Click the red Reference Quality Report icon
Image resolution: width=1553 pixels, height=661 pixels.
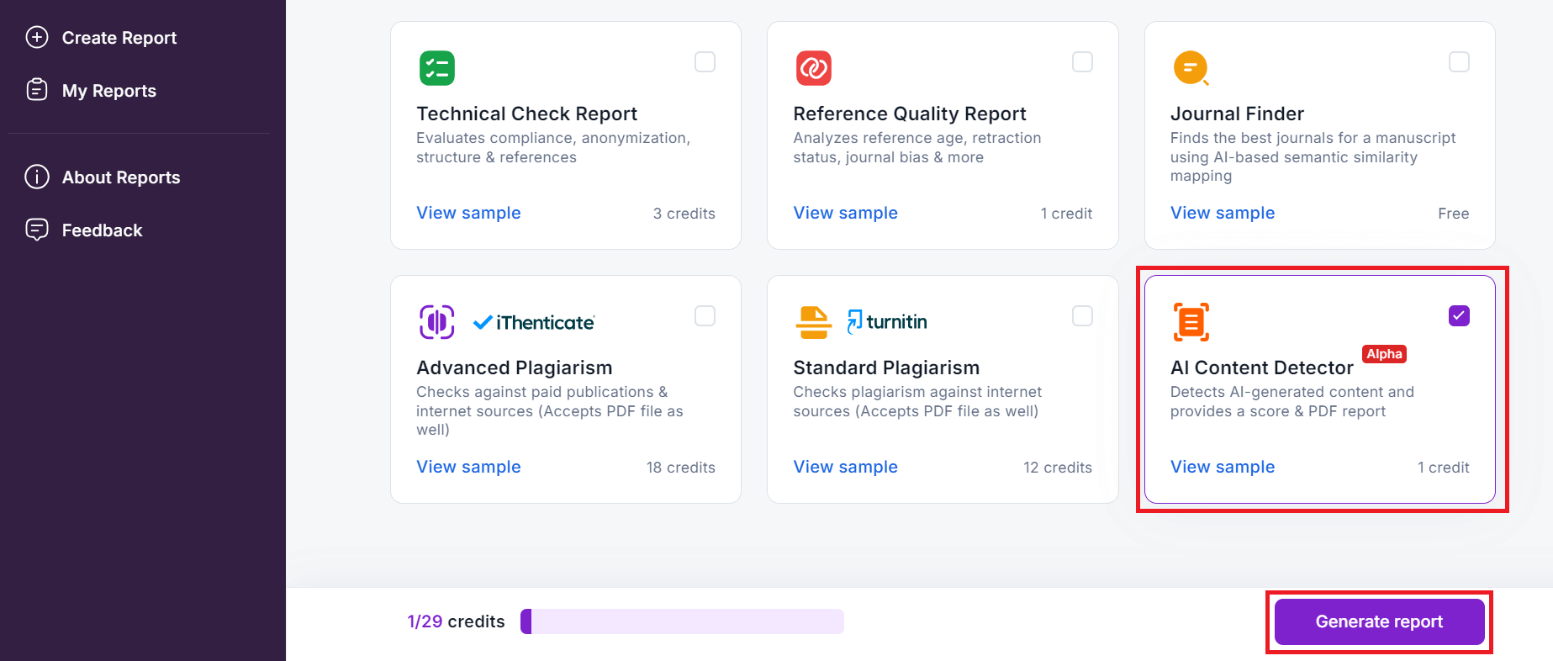[814, 68]
